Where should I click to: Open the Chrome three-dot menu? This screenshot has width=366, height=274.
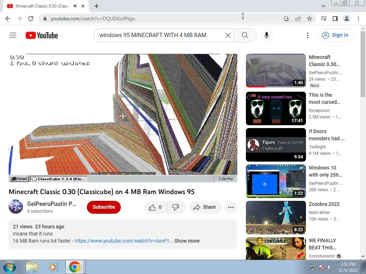[358, 19]
